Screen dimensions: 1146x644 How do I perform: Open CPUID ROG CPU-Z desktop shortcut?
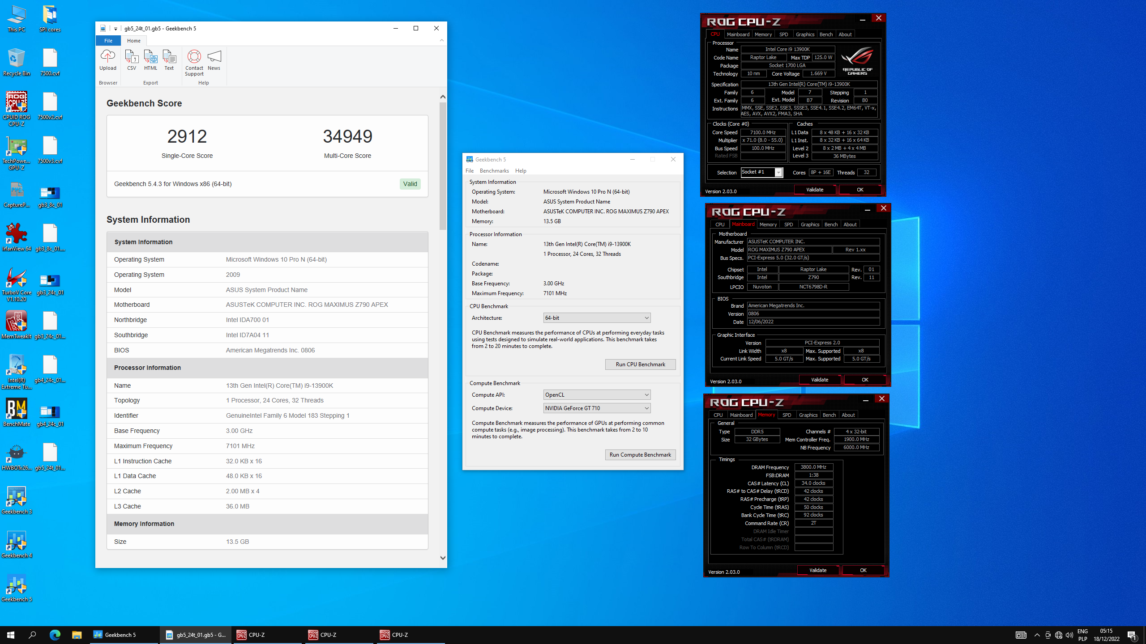[17, 109]
